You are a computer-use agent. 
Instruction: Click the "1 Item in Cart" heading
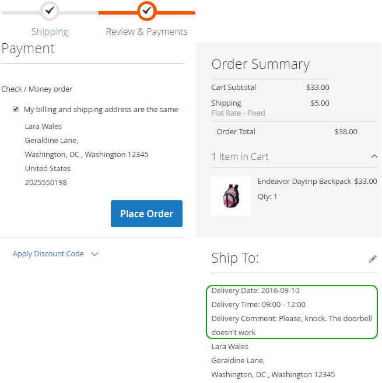click(240, 156)
